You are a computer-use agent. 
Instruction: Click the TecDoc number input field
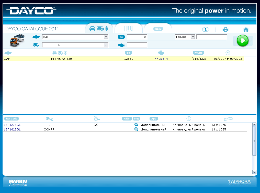click(x=212, y=37)
